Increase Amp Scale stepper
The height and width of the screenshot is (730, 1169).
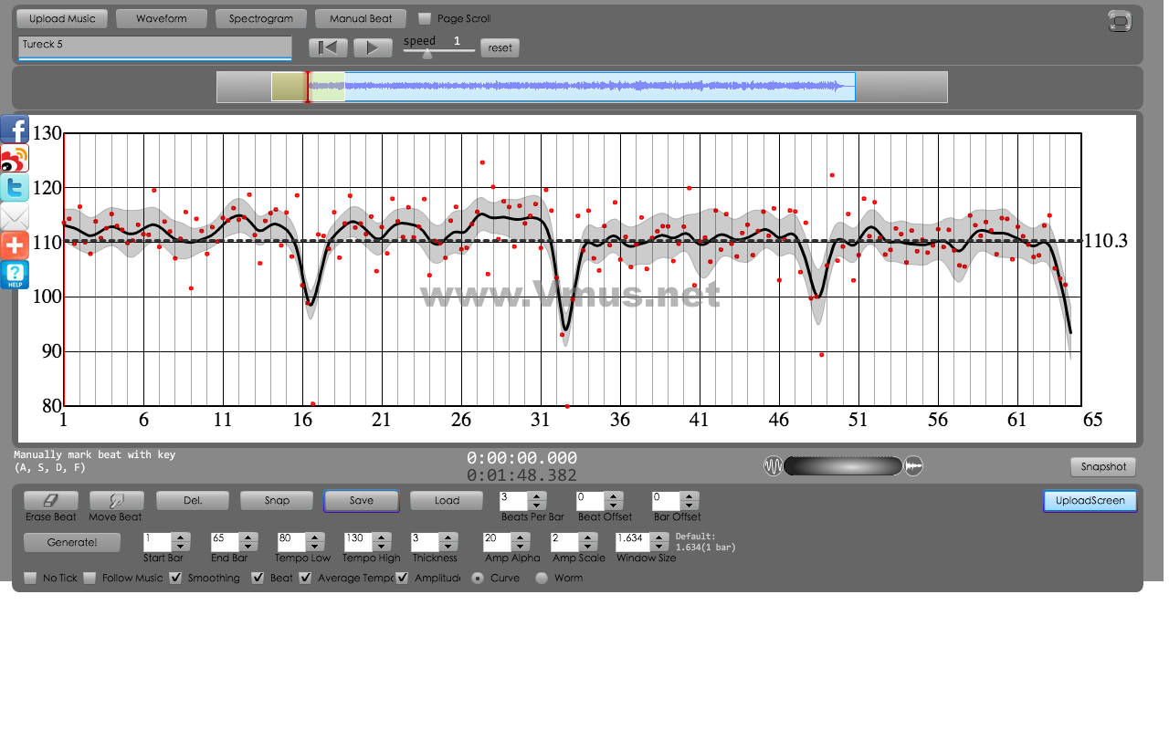(x=589, y=537)
